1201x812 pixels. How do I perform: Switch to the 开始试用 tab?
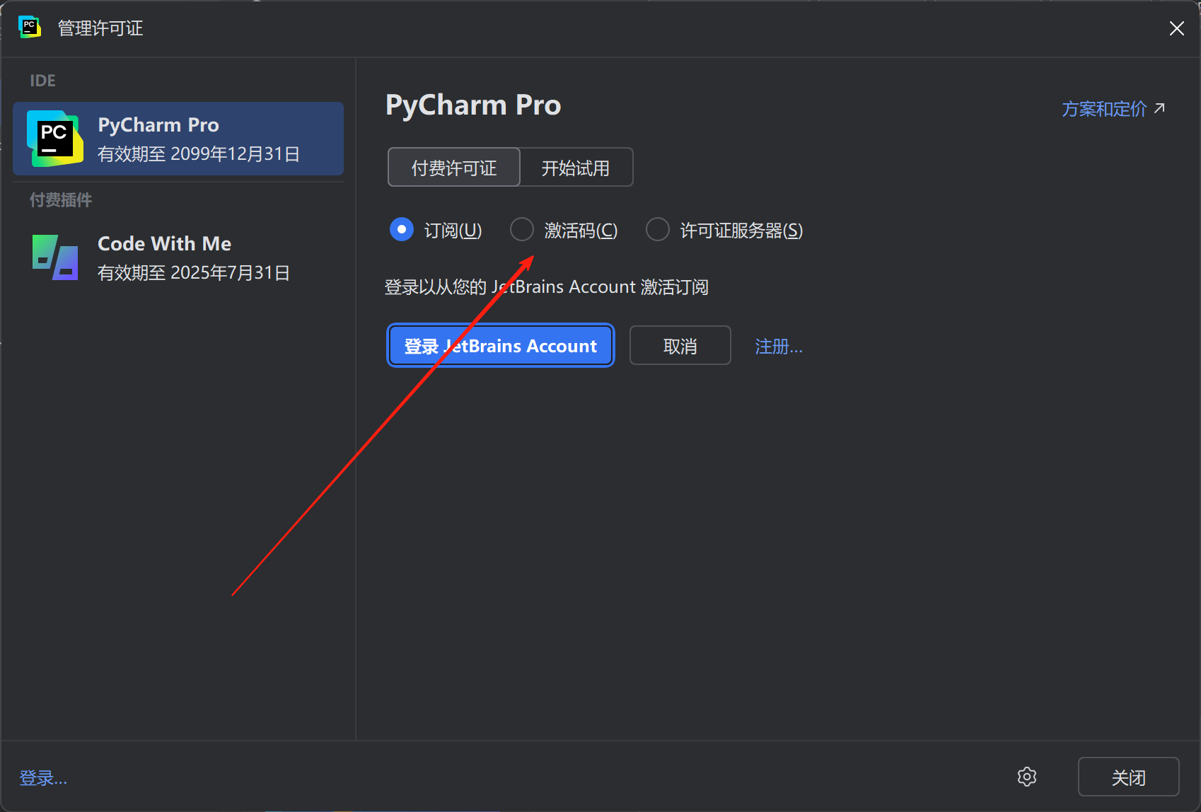(x=576, y=168)
